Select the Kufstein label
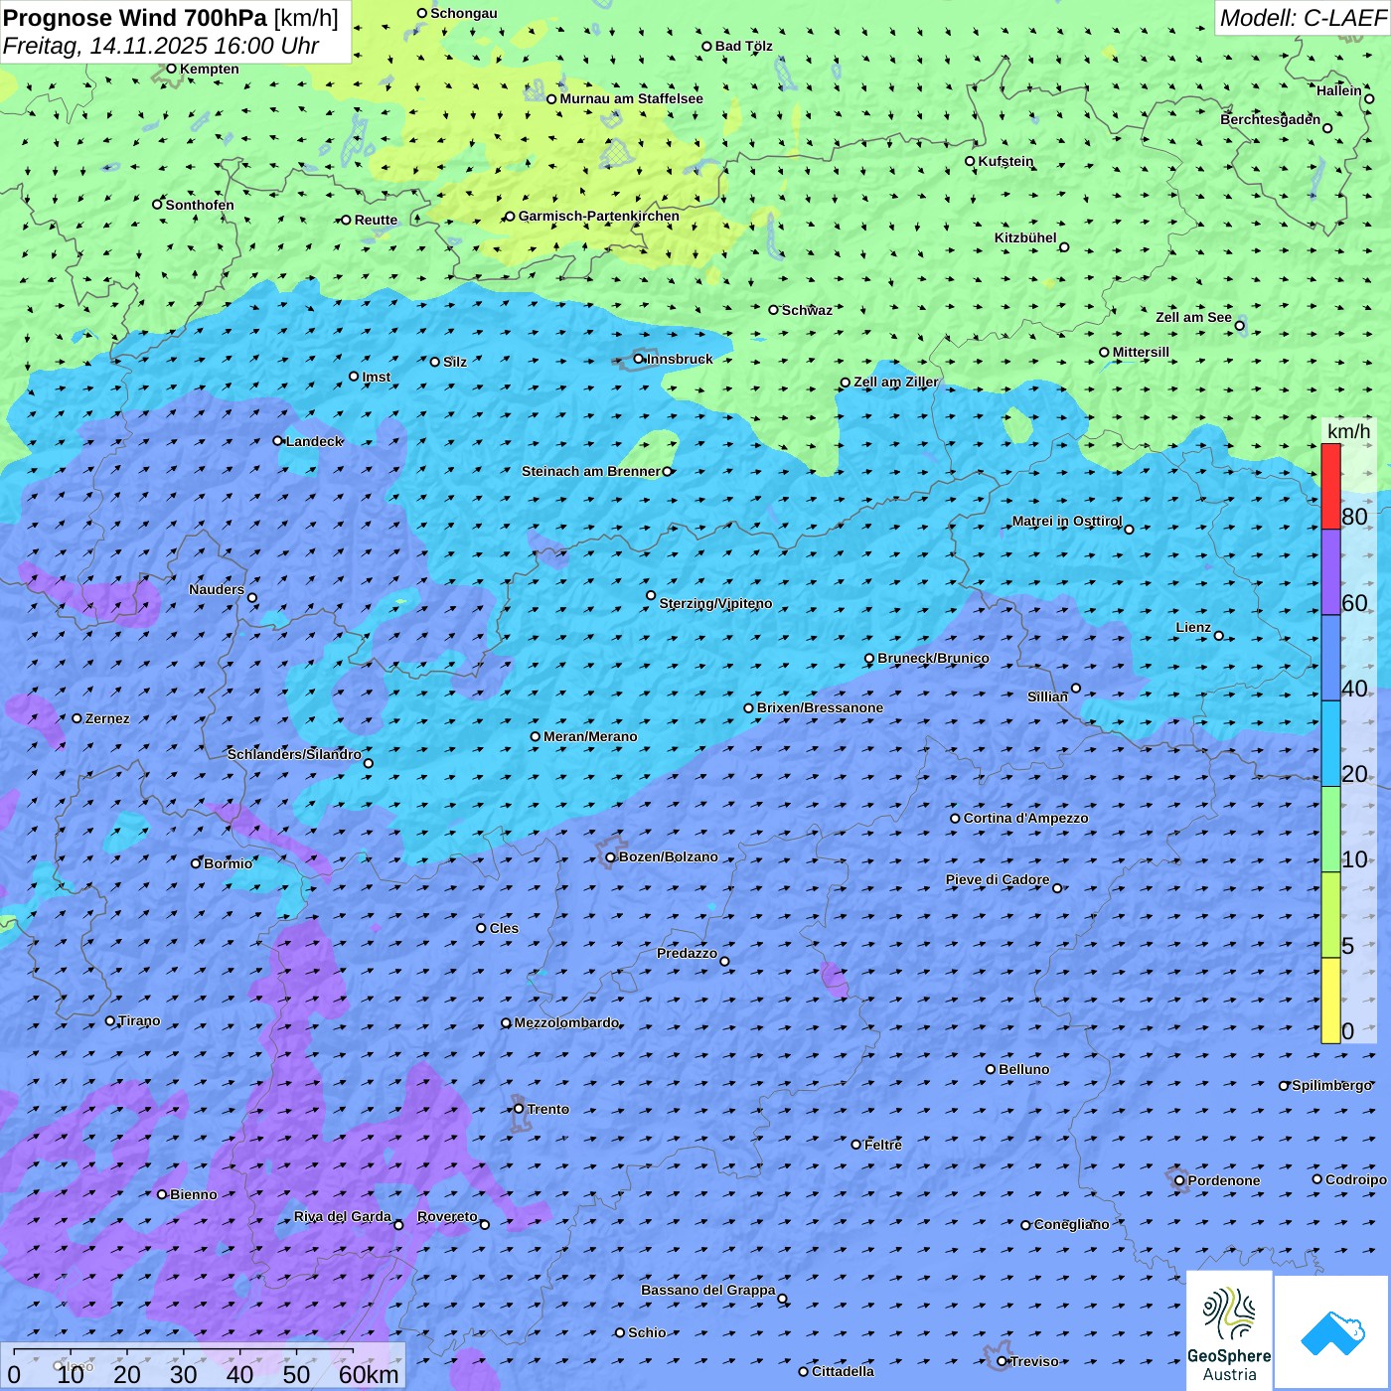1391x1391 pixels. pyautogui.click(x=1005, y=161)
